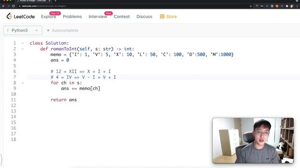The height and width of the screenshot is (168, 300).
Task: Click the browser forward arrow
Action: click(x=8, y=6)
